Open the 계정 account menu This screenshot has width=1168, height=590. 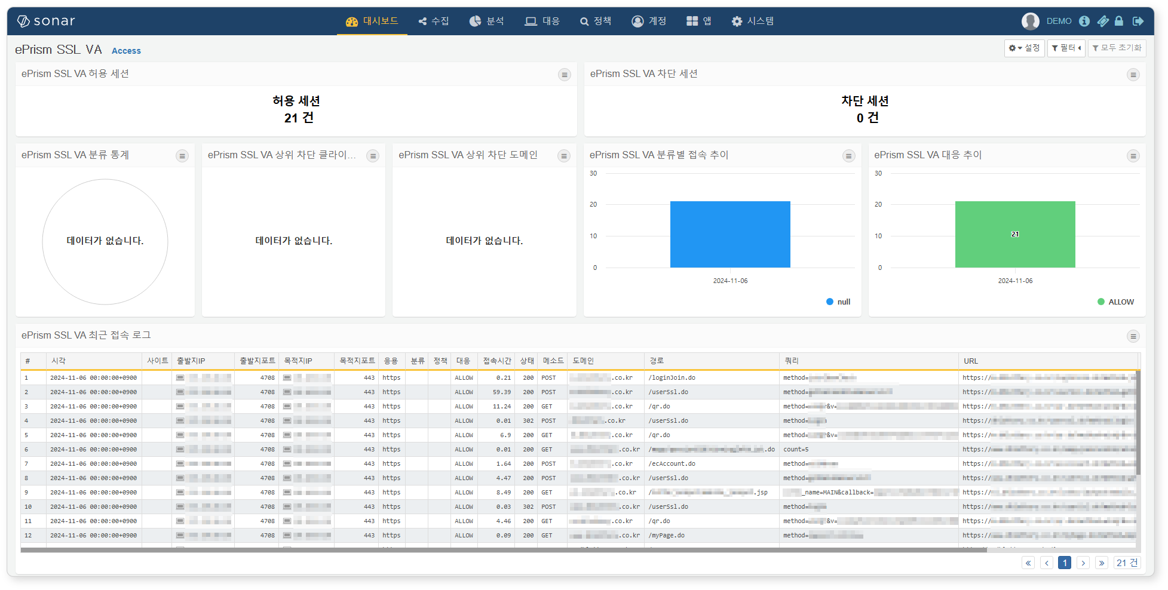pyautogui.click(x=649, y=21)
